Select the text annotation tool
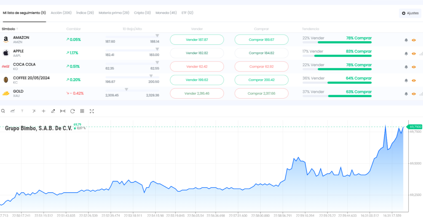423x221 pixels. point(22,111)
